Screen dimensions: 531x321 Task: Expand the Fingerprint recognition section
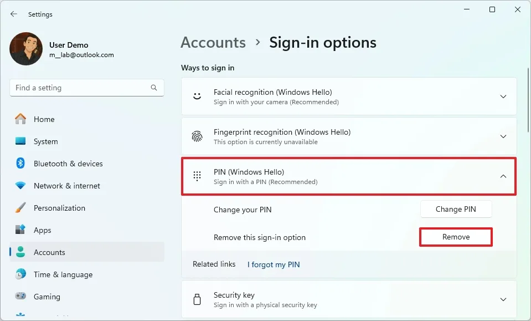(x=503, y=136)
